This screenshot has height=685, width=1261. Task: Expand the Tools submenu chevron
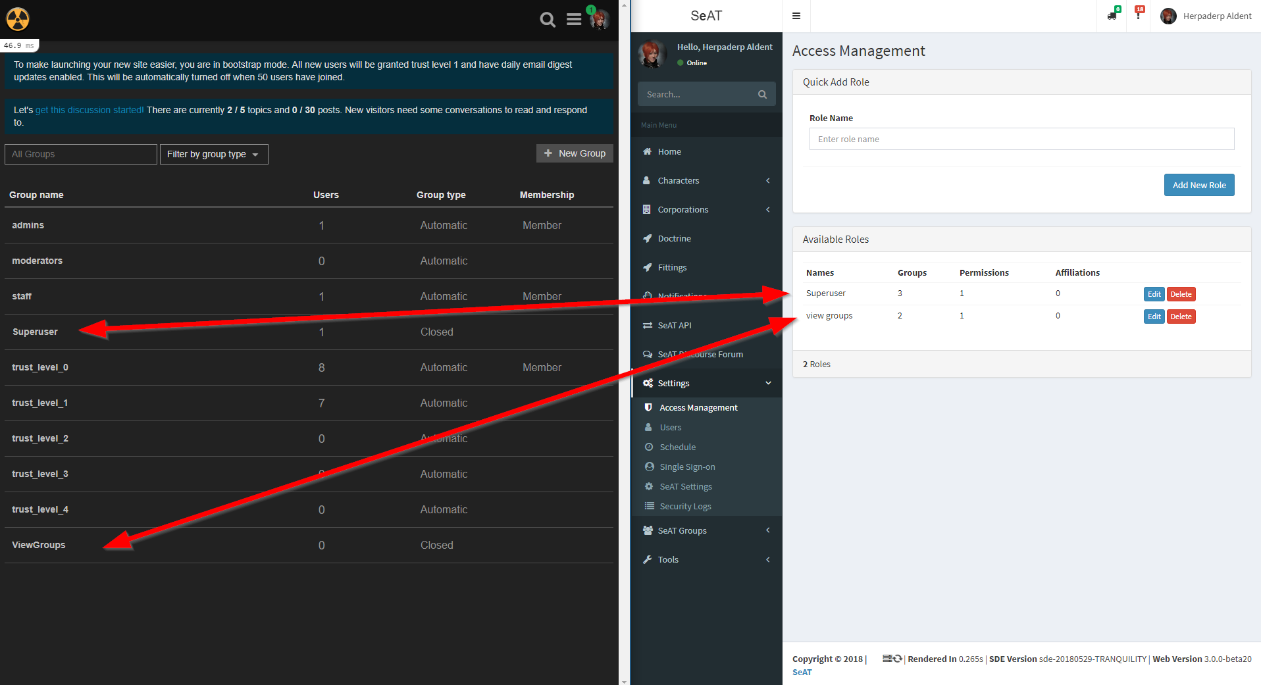pyautogui.click(x=767, y=559)
